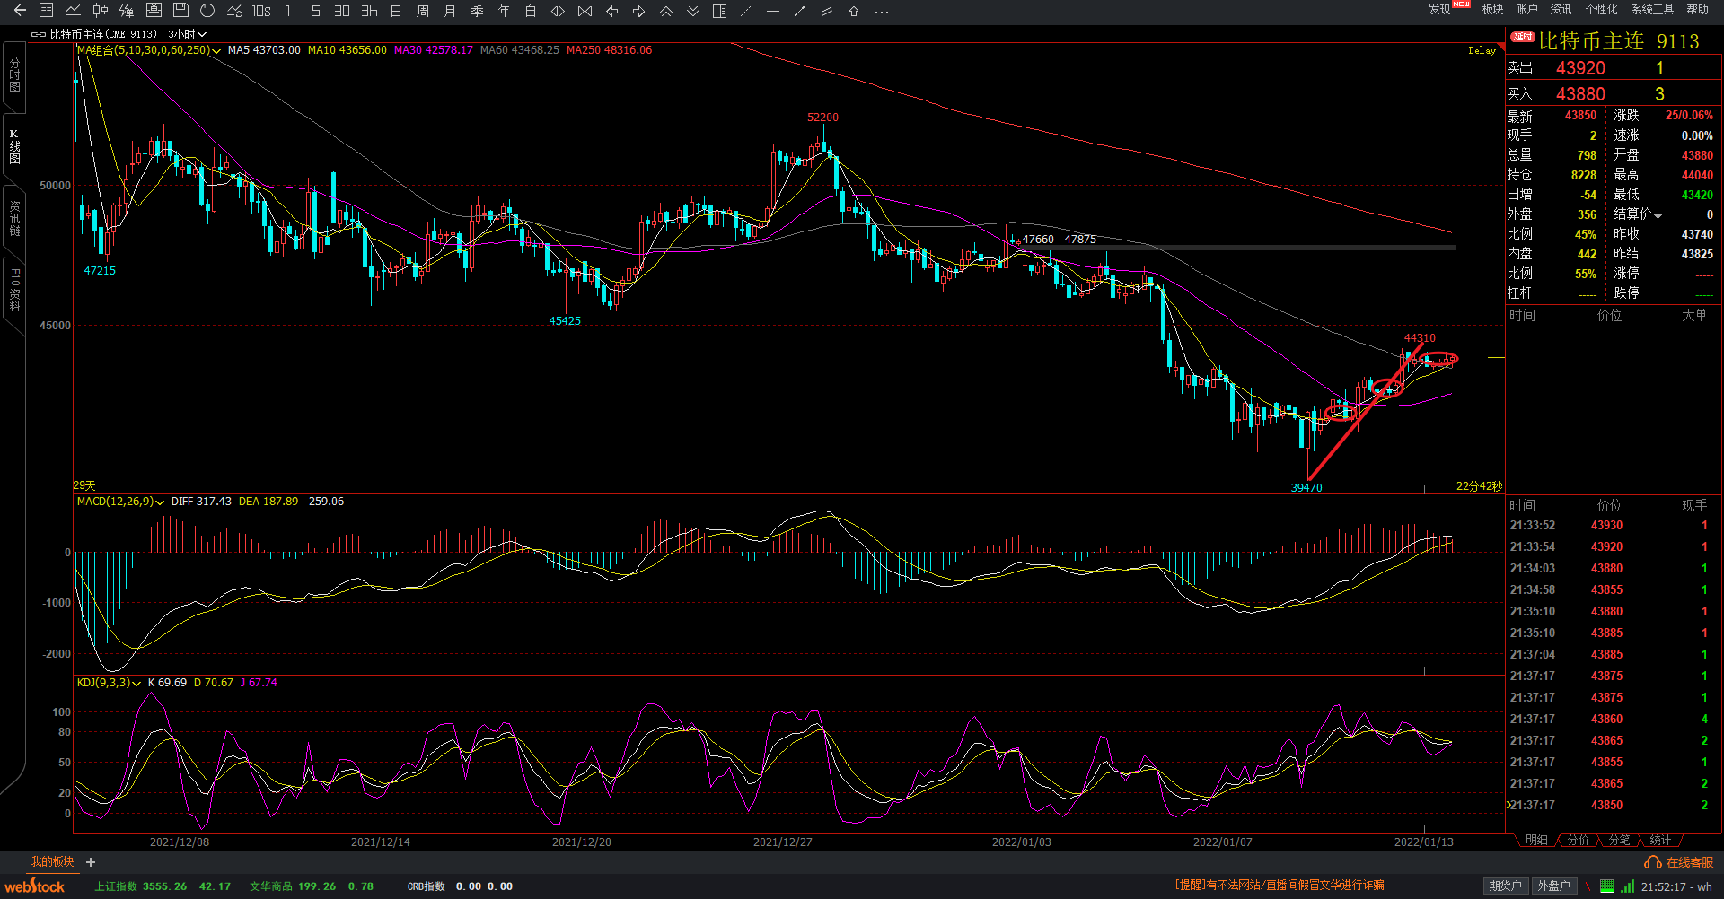Toggle the 3h chart period

369,12
